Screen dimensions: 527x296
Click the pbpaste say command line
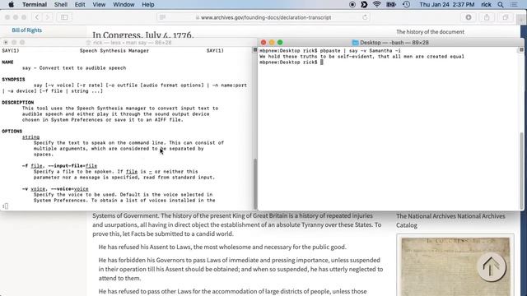click(329, 51)
